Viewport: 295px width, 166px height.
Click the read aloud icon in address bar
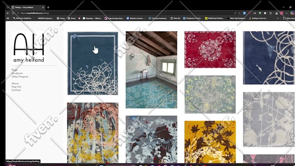point(235,13)
